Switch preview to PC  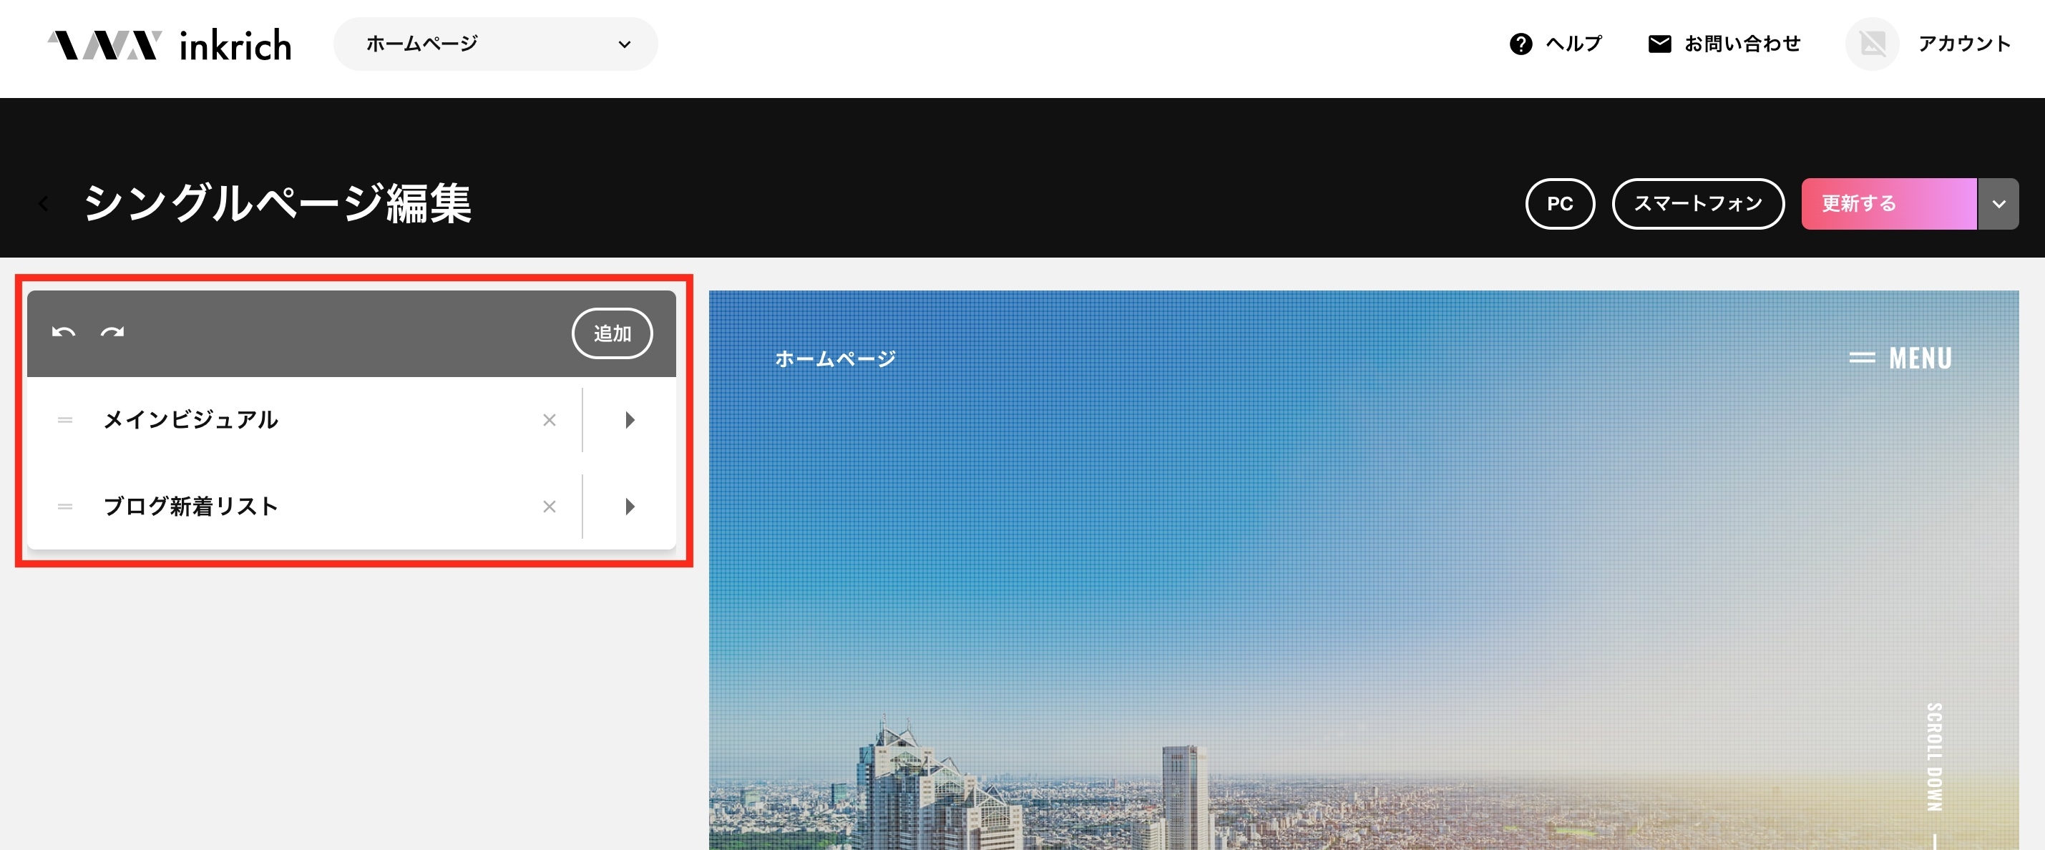pyautogui.click(x=1560, y=204)
